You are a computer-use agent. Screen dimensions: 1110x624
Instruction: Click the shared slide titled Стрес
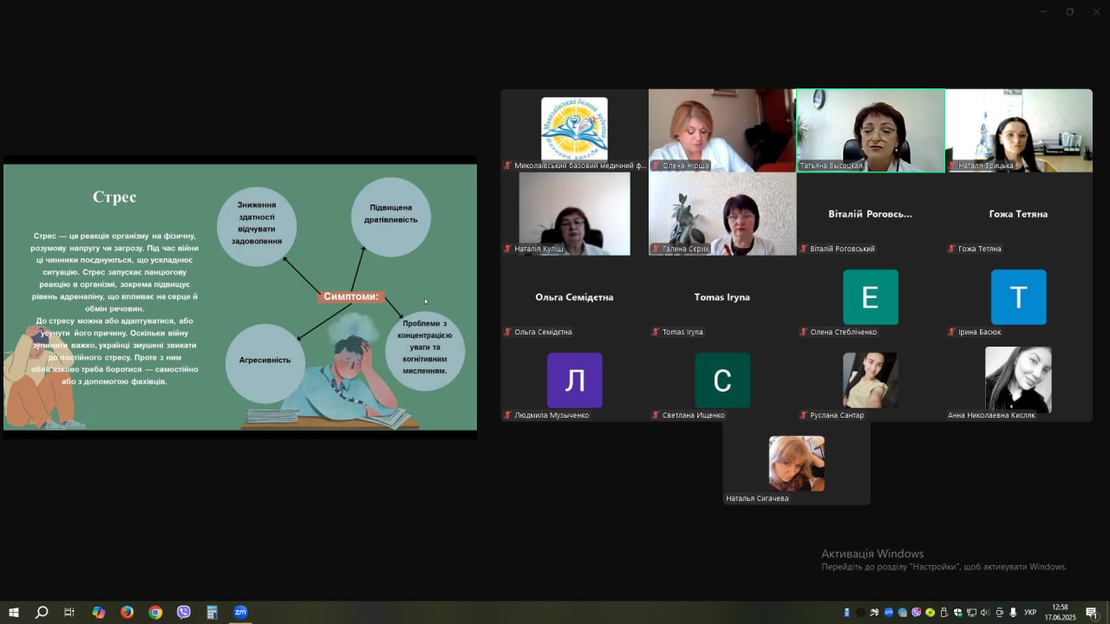[240, 296]
